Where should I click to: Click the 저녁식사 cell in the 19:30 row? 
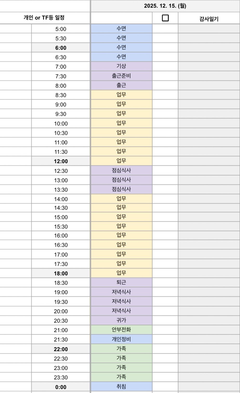[121, 301]
